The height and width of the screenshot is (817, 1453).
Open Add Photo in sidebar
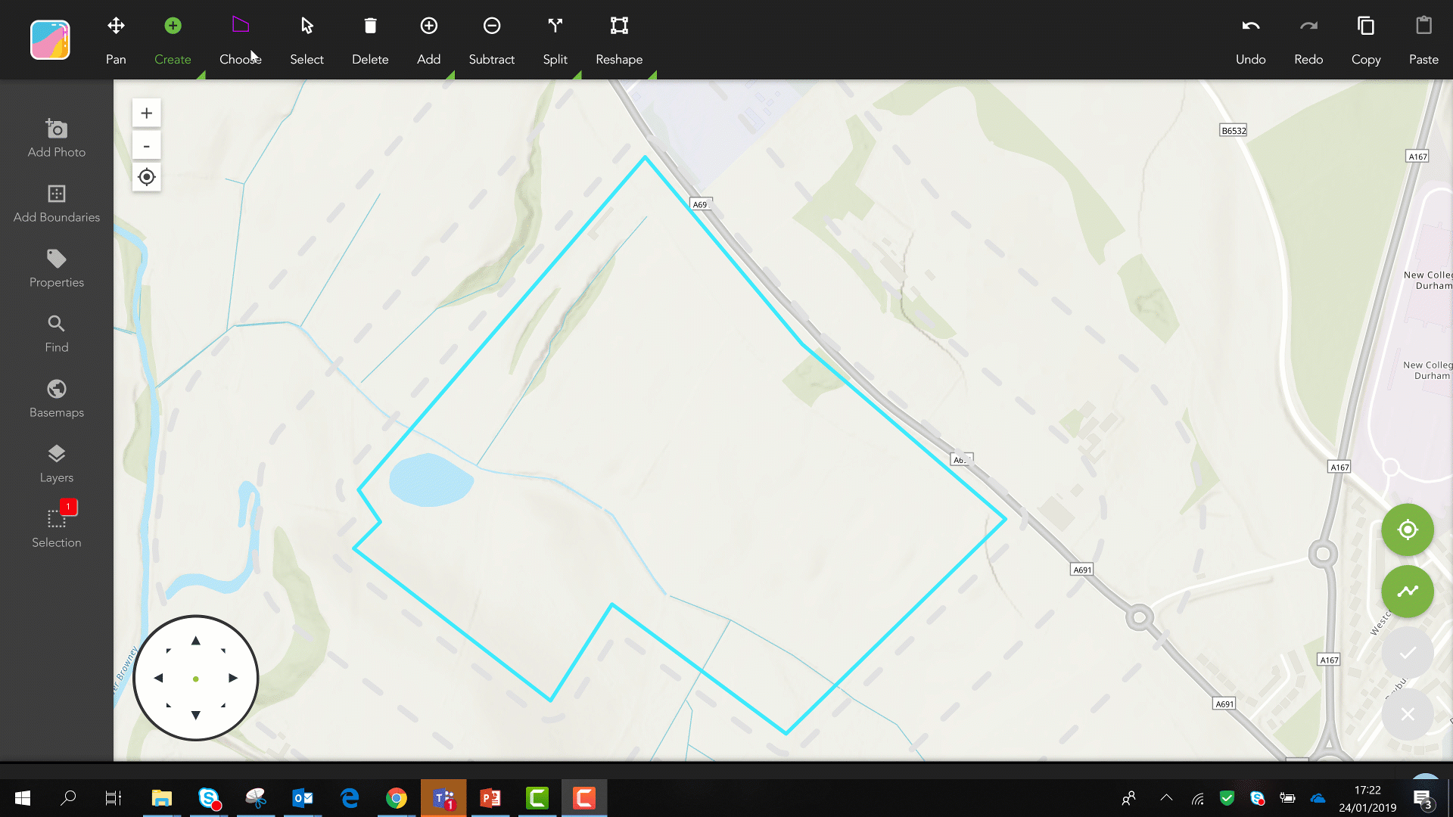(x=57, y=138)
